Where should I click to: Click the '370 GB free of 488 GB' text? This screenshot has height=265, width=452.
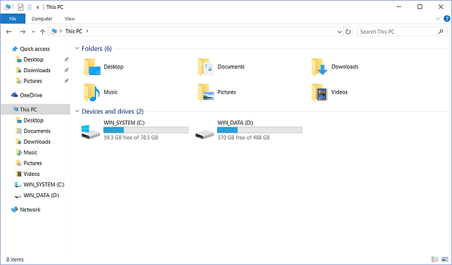244,138
